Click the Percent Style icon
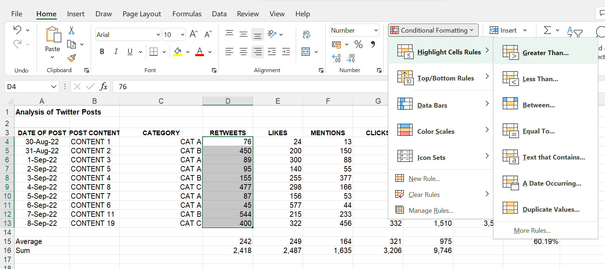The height and width of the screenshot is (269, 605). click(359, 45)
